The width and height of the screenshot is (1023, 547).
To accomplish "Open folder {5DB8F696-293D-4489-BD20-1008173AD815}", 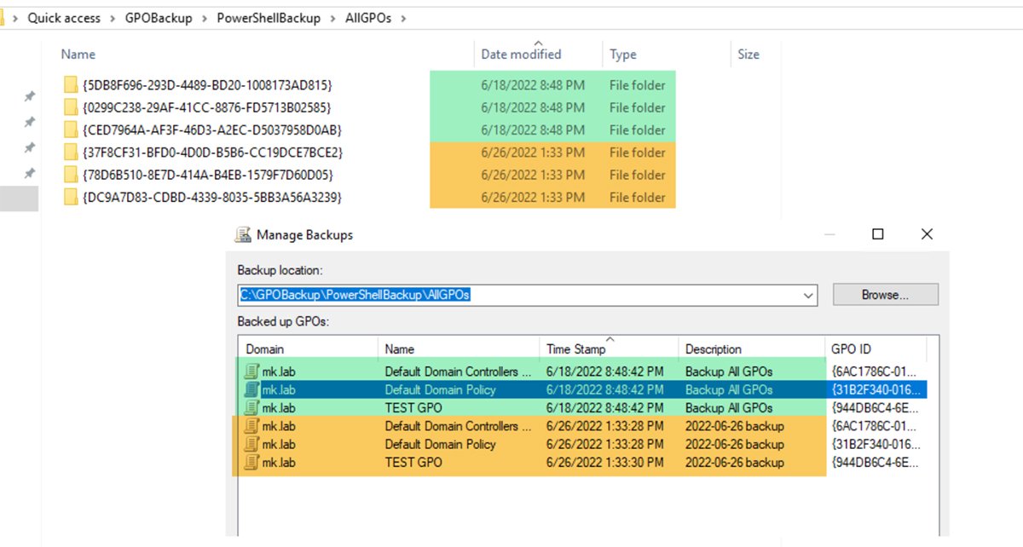I will (x=200, y=85).
